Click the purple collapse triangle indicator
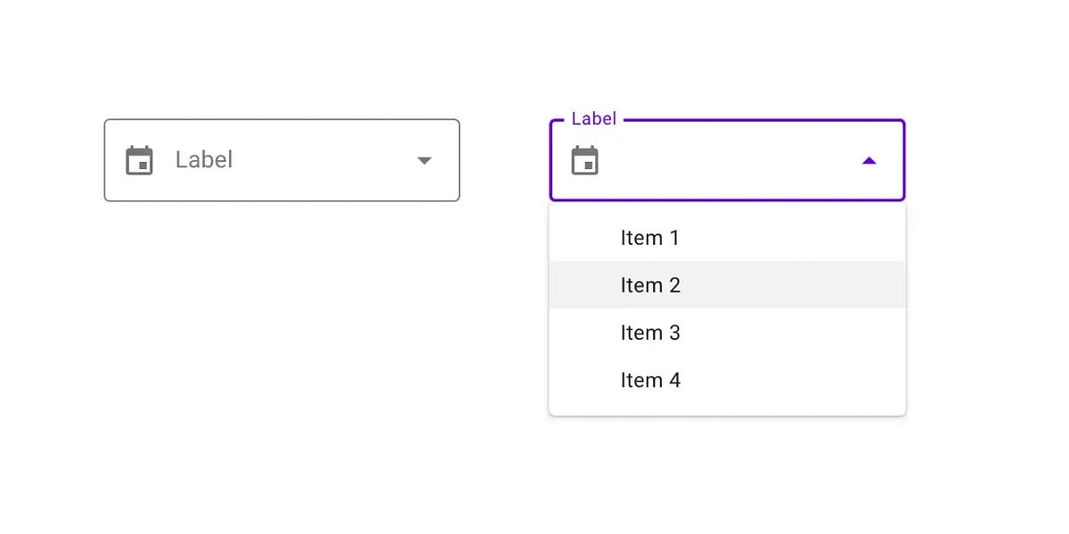Viewport: 1069px width, 534px height. click(x=869, y=160)
